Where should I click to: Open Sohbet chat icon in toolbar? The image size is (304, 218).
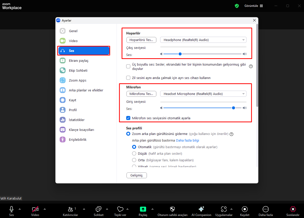(98, 209)
